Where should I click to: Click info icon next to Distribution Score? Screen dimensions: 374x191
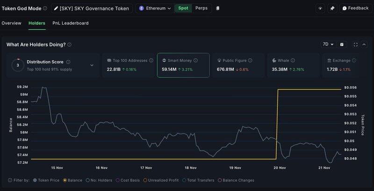(68, 62)
